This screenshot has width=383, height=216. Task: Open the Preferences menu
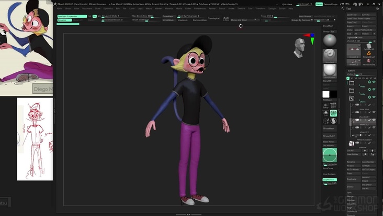200,8
